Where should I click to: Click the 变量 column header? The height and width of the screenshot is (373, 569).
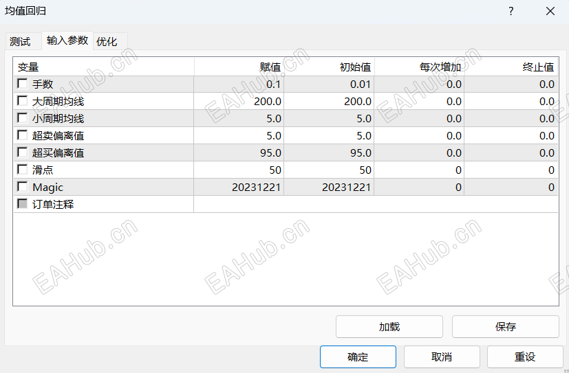pyautogui.click(x=103, y=67)
